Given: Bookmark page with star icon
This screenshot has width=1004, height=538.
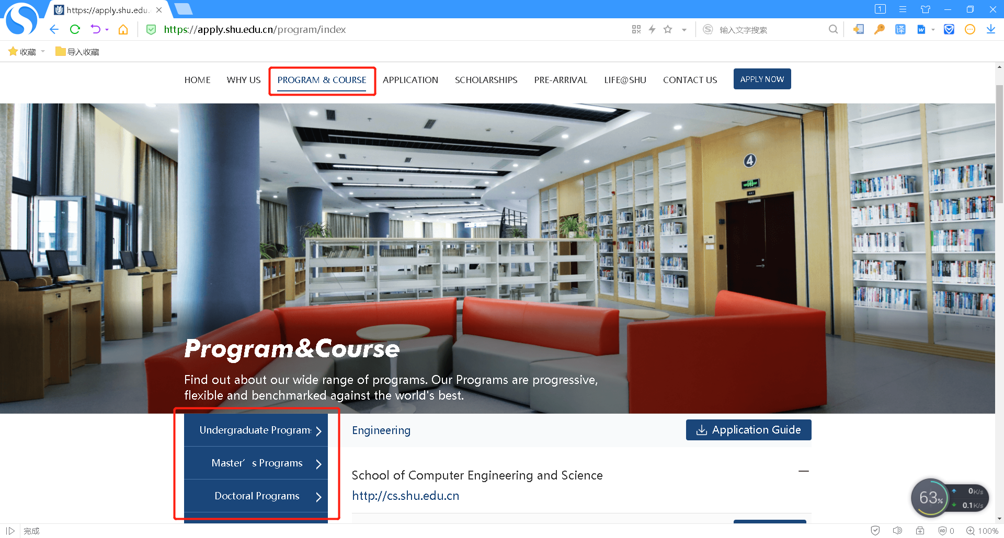Looking at the screenshot, I should tap(668, 30).
